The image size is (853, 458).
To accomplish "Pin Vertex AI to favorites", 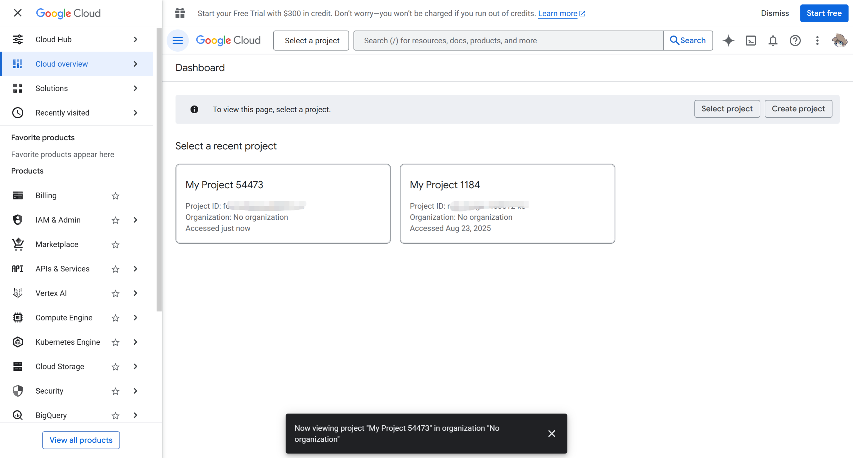I will pos(115,293).
